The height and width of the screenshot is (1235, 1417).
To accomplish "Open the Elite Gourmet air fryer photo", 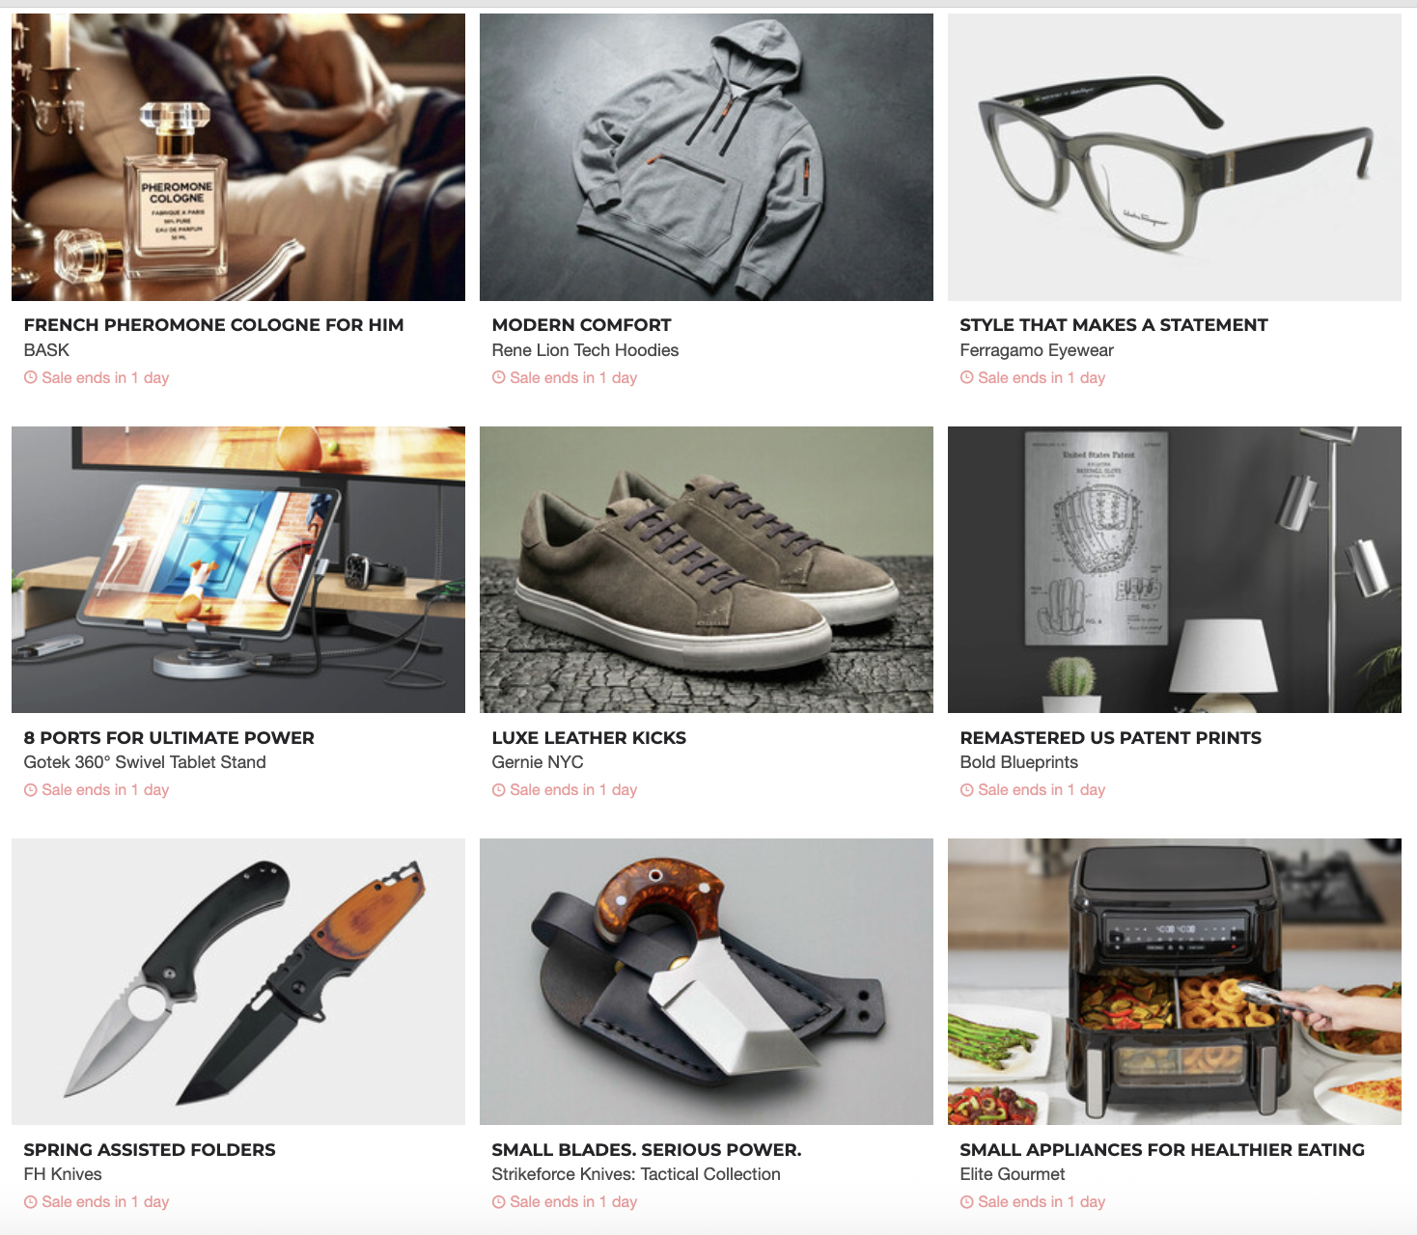I will coord(1175,981).
